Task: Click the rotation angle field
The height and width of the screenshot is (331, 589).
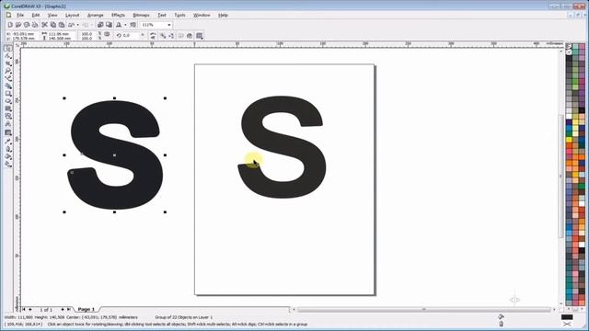Action: (131, 35)
